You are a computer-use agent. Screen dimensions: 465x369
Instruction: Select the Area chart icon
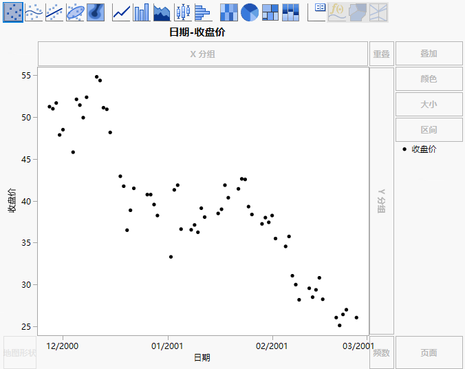162,12
